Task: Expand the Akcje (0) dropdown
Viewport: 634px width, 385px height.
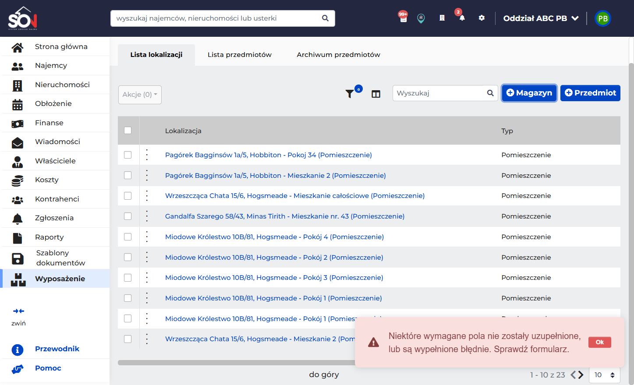Action: [140, 95]
